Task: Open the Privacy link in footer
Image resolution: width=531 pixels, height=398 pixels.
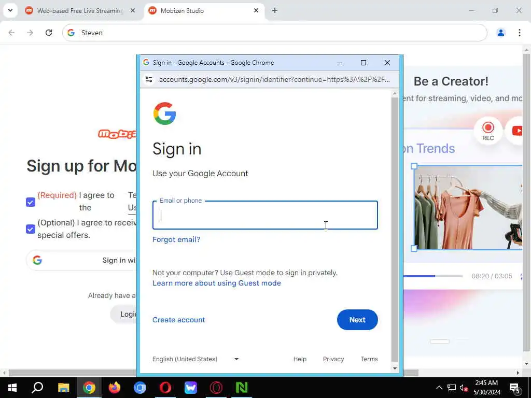Action: click(x=333, y=359)
